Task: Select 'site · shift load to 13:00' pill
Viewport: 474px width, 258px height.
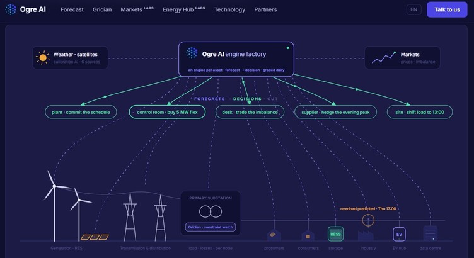Action: point(420,112)
